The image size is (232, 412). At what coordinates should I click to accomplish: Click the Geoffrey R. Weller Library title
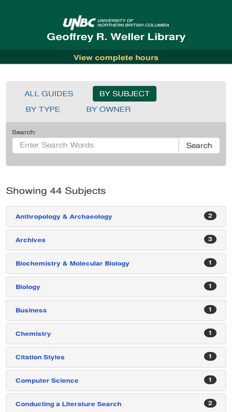[116, 37]
